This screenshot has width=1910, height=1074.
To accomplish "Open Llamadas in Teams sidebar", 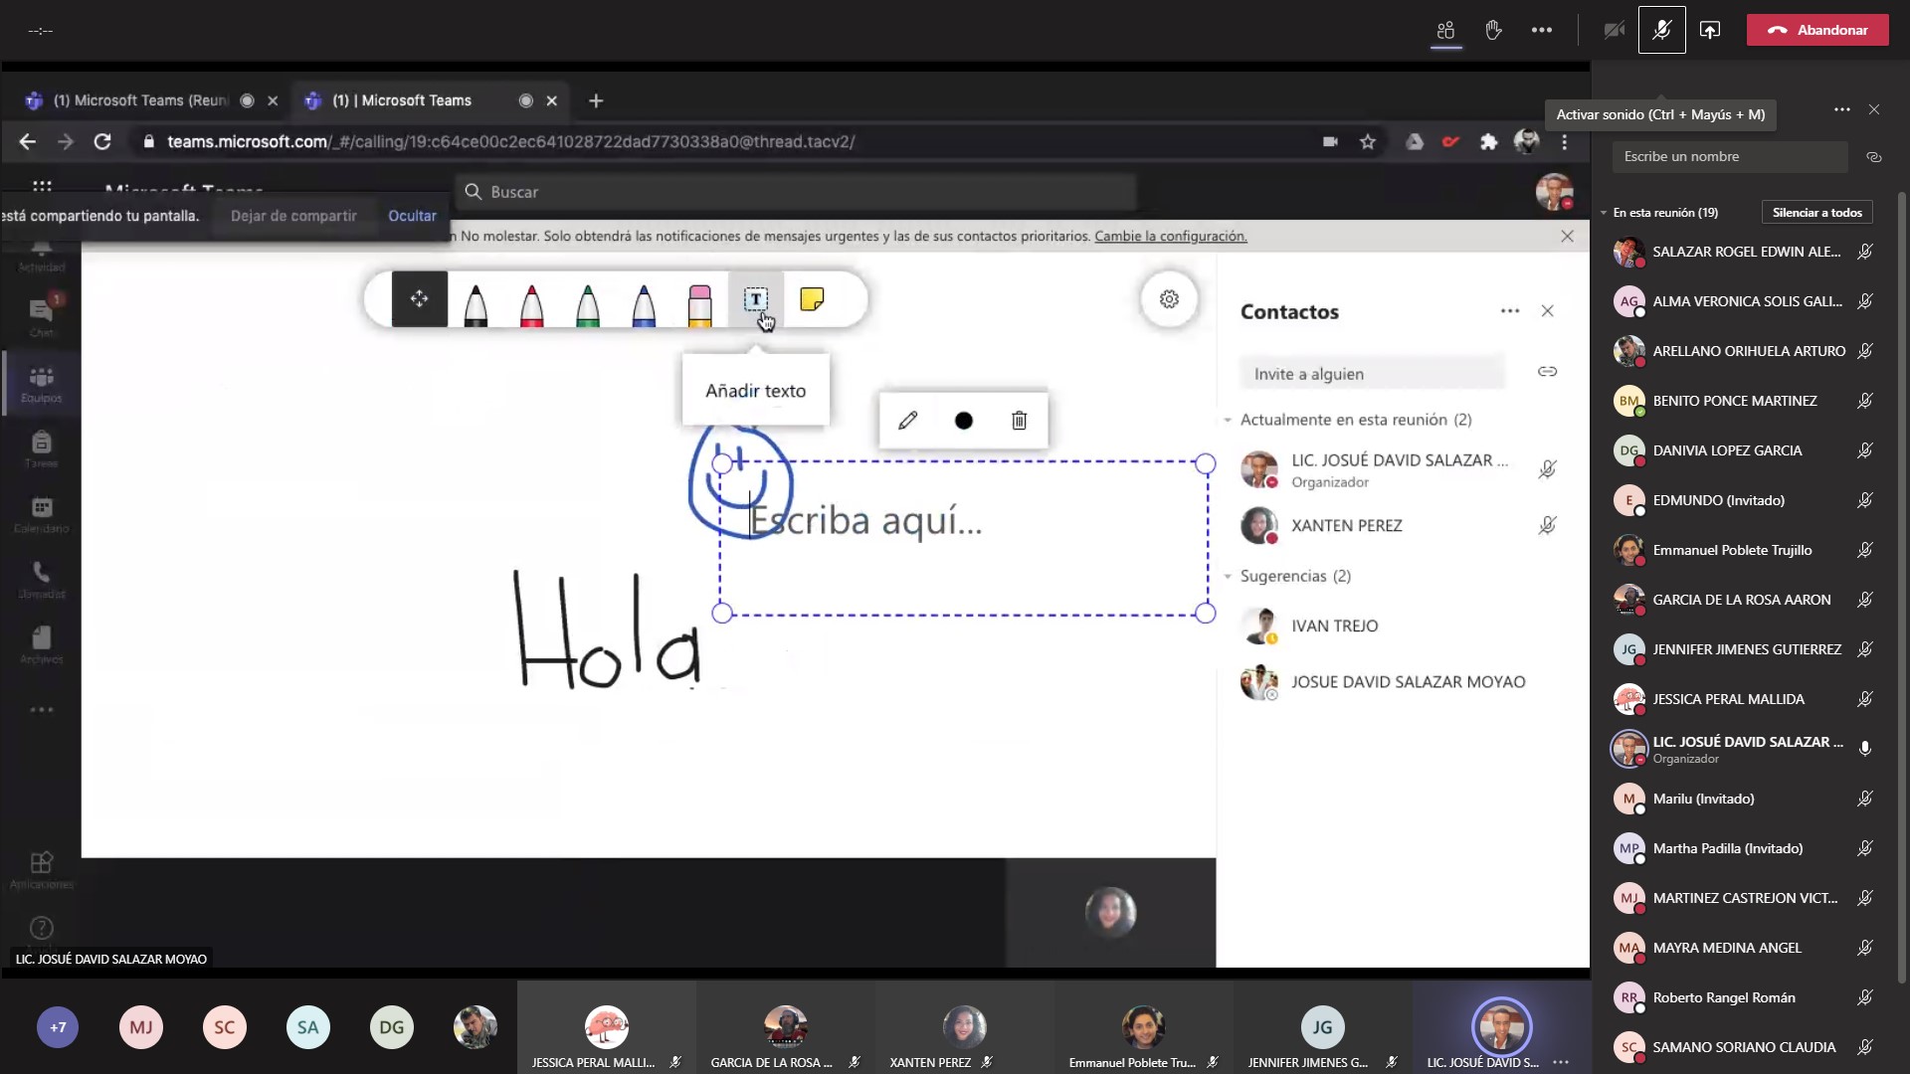I will [42, 580].
